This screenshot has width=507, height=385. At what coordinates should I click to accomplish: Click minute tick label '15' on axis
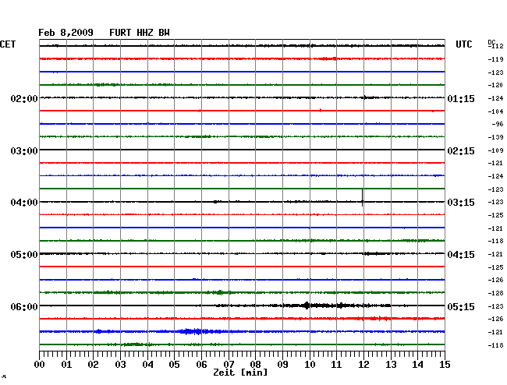445,364
